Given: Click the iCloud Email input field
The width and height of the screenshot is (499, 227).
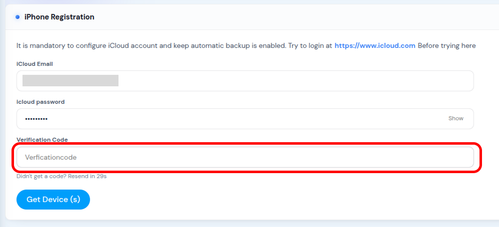Looking at the screenshot, I should click(x=245, y=81).
